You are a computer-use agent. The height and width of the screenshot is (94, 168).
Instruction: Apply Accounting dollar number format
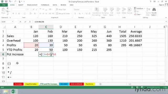75,13
